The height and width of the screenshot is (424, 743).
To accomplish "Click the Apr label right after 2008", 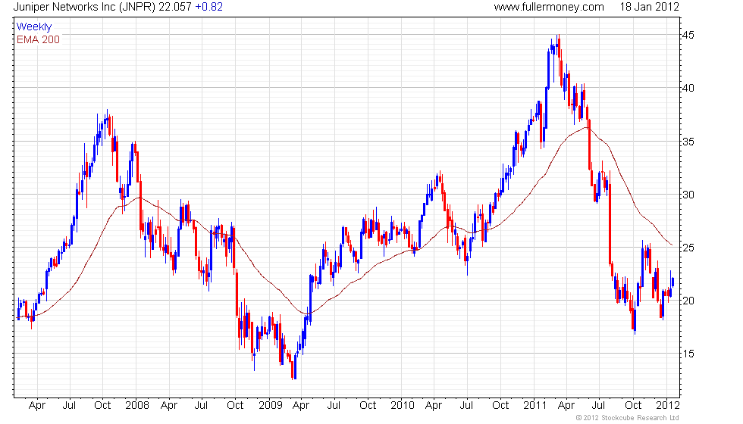I will [169, 406].
